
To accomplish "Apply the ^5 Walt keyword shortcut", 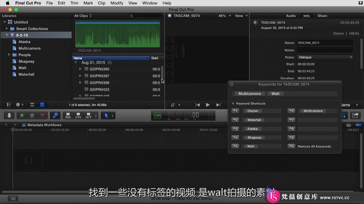I will 235,146.
